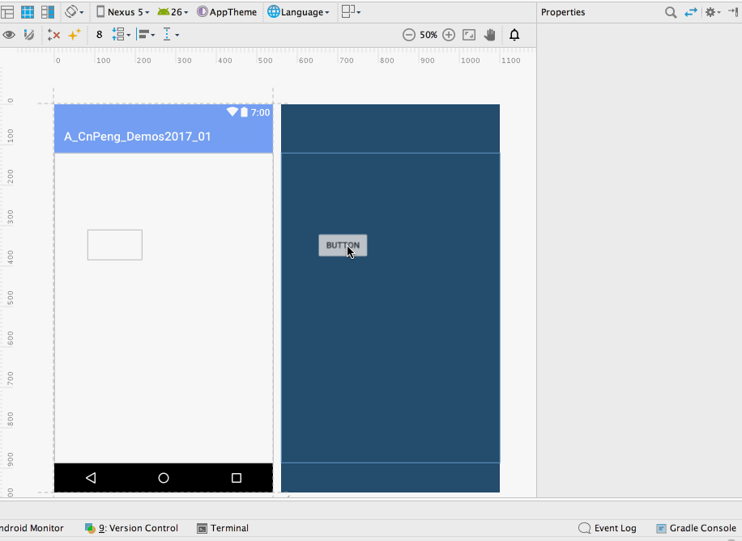Image resolution: width=742 pixels, height=541 pixels.
Task: Select button outline in design preview
Action: point(115,245)
